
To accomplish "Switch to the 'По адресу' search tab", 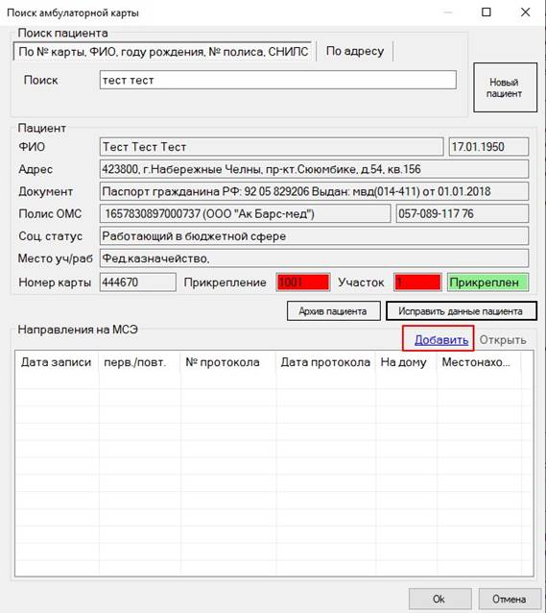I will 355,51.
